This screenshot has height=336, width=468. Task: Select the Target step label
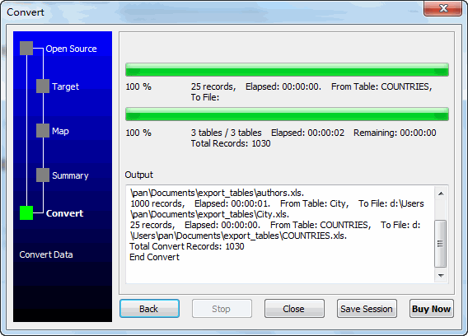pos(65,86)
